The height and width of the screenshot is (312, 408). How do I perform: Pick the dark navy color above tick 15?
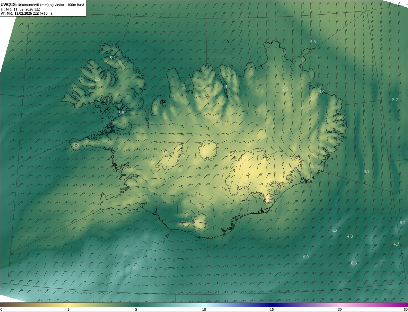point(272,305)
